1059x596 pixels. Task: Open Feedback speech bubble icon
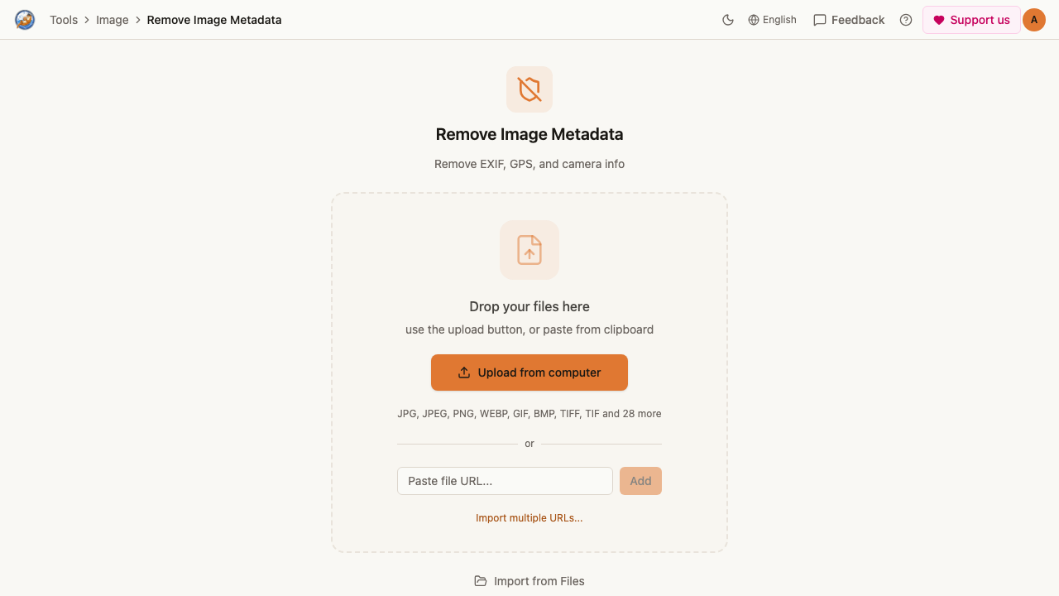click(x=820, y=20)
